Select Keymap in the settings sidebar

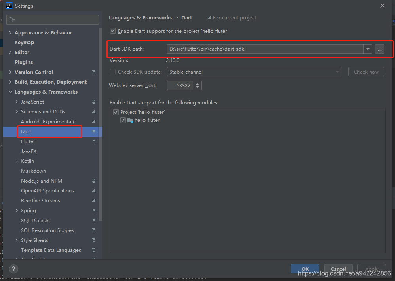[x=24, y=42]
